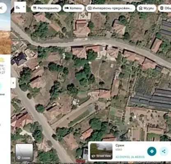Open the language dropdown in top-left box
This screenshot has height=164, width=171.
point(20,7)
